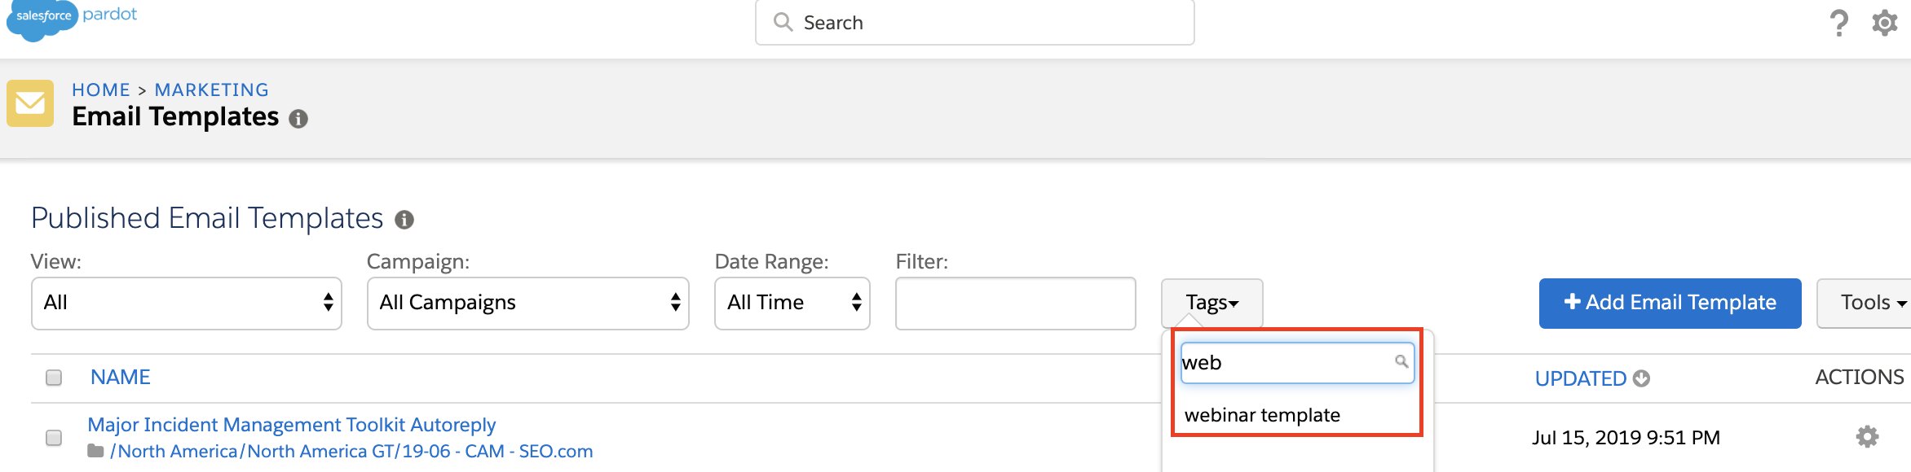1911x472 pixels.
Task: Go to the MARKETING breadcrumb link
Action: pyautogui.click(x=211, y=90)
